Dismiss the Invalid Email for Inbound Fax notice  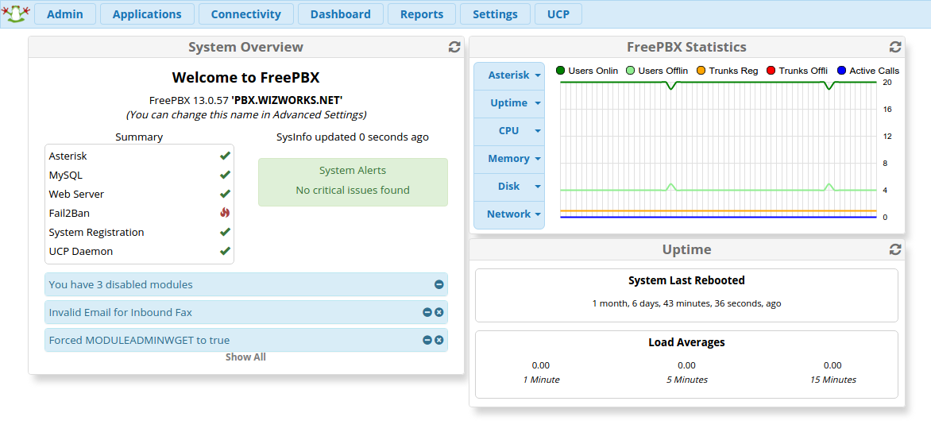[x=438, y=312]
